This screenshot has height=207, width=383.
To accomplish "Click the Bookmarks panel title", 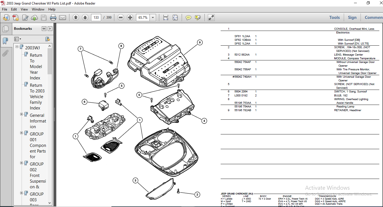I will [23, 29].
